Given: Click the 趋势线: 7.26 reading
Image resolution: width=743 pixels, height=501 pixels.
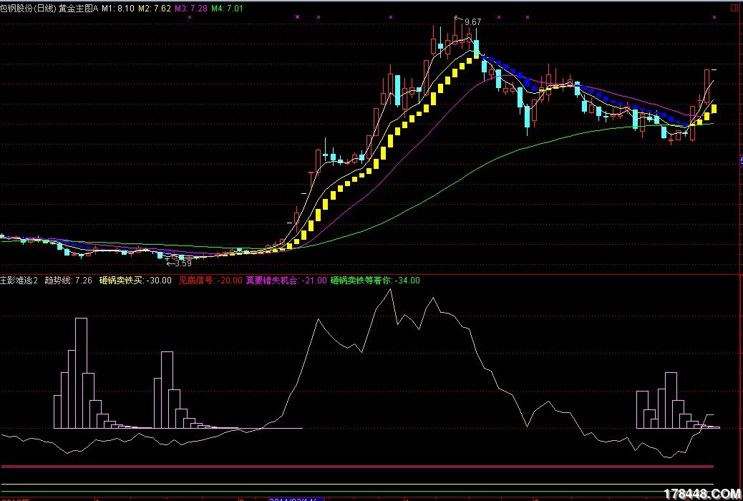Looking at the screenshot, I should 68,281.
